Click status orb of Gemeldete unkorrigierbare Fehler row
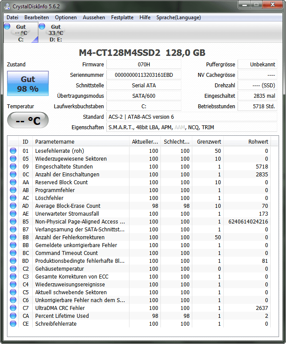 (x=13, y=245)
